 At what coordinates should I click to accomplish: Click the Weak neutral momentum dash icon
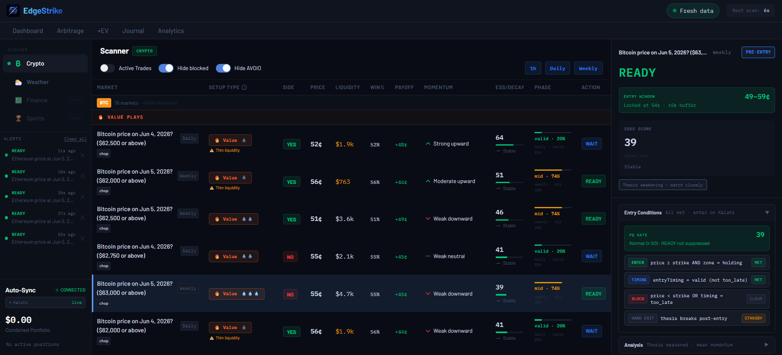[428, 256]
